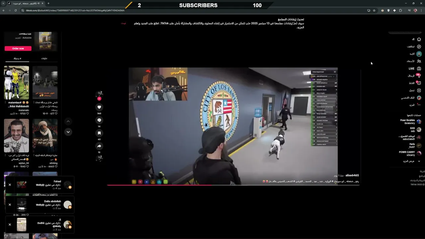
Task: Open the Upload plus icon
Action: click(x=419, y=90)
